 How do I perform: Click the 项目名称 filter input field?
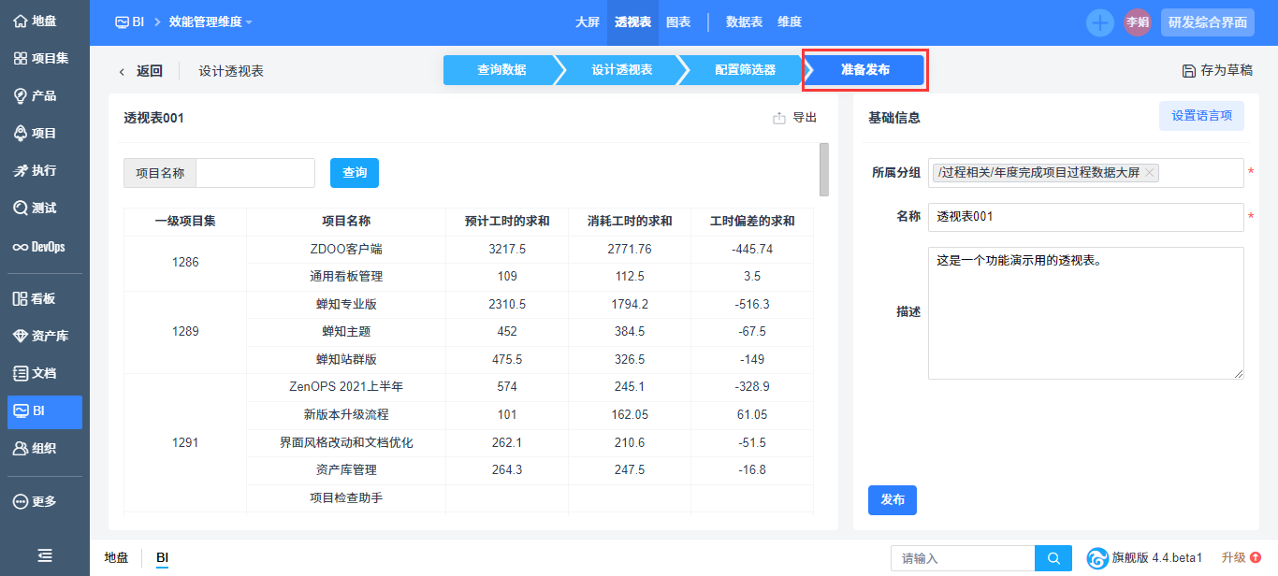[x=255, y=173]
